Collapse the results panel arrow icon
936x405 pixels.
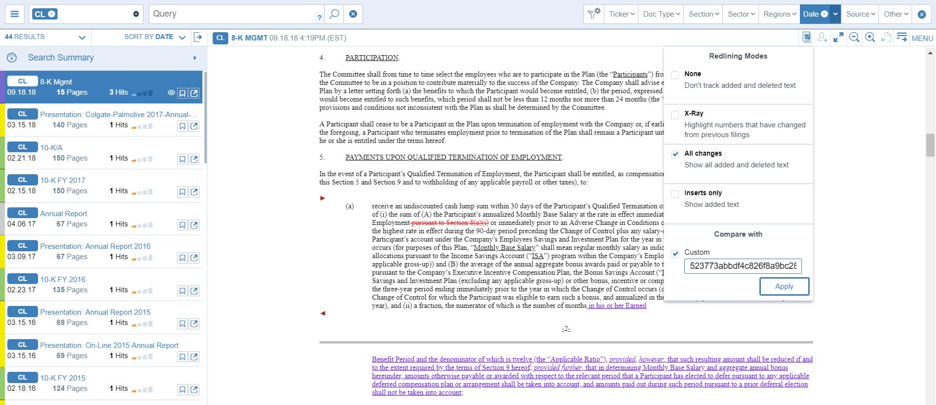click(x=198, y=37)
